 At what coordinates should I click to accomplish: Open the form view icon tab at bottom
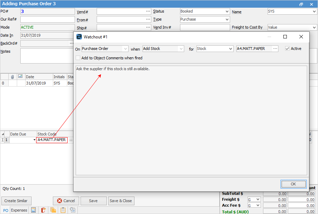pyautogui.click(x=34, y=210)
